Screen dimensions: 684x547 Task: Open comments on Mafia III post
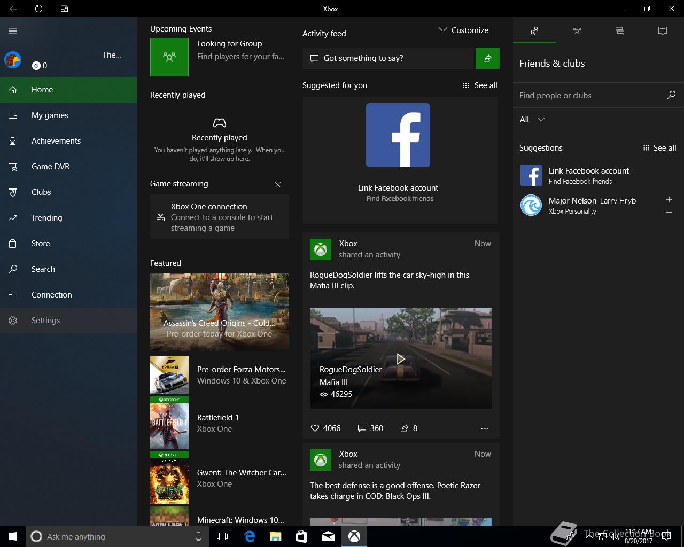(370, 428)
